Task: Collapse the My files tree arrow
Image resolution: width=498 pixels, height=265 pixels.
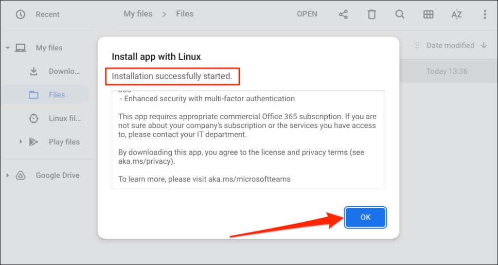Action: click(8, 48)
